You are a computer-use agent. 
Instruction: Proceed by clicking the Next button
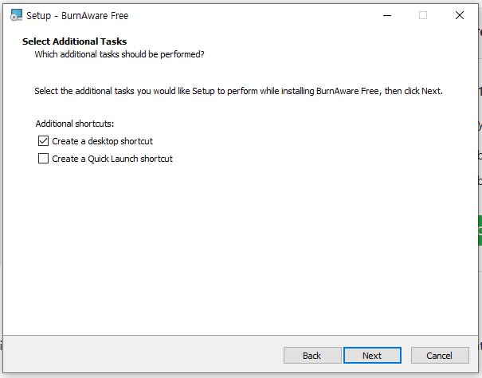(372, 356)
